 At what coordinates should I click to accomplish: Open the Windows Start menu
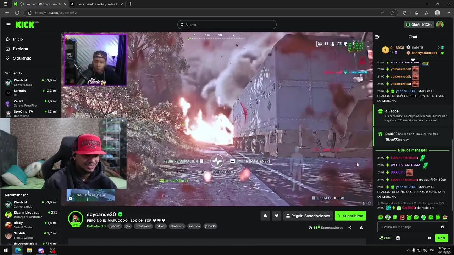[x=5, y=250]
